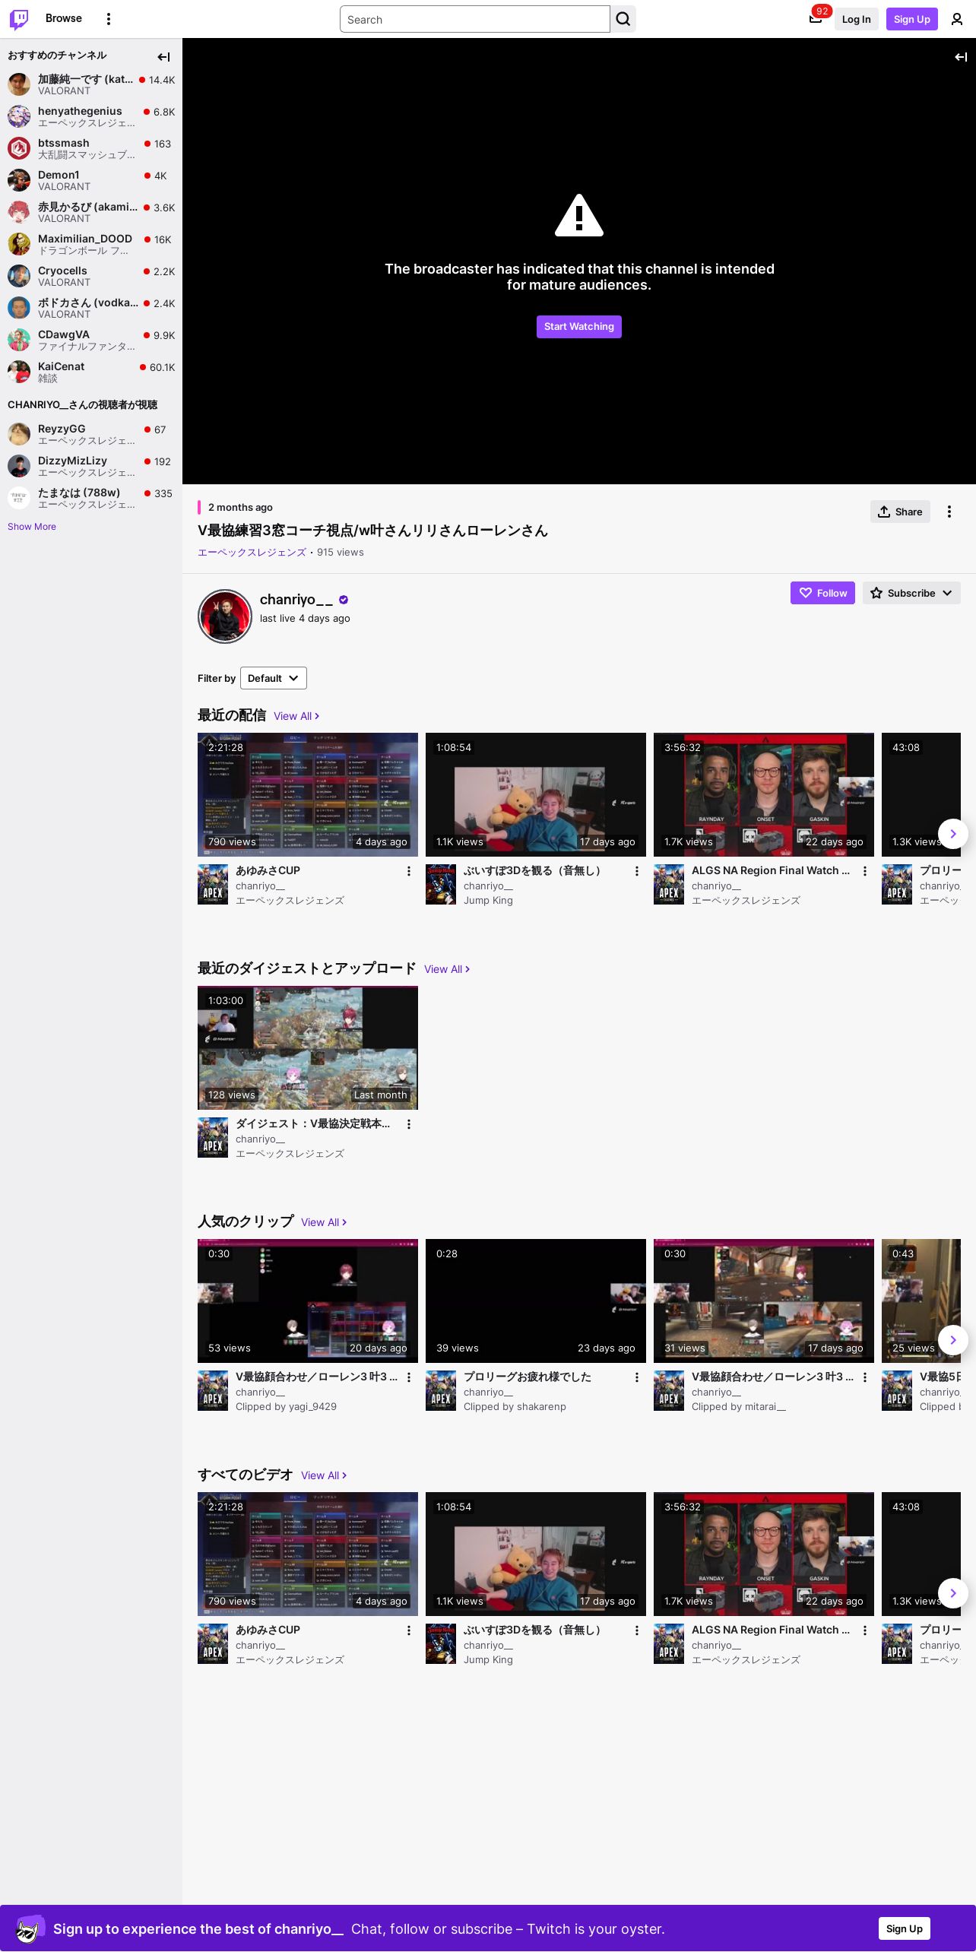The width and height of the screenshot is (976, 1952).
Task: Focus the Search input field
Action: click(475, 19)
